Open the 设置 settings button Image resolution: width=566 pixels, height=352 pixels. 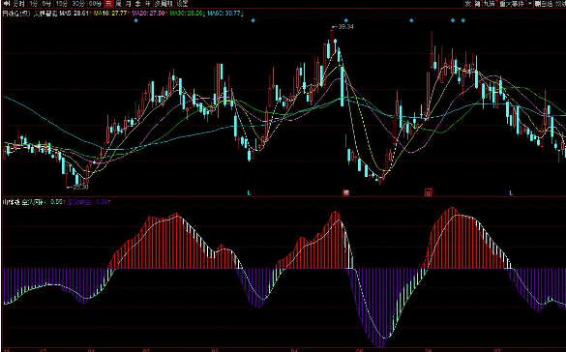tap(182, 4)
